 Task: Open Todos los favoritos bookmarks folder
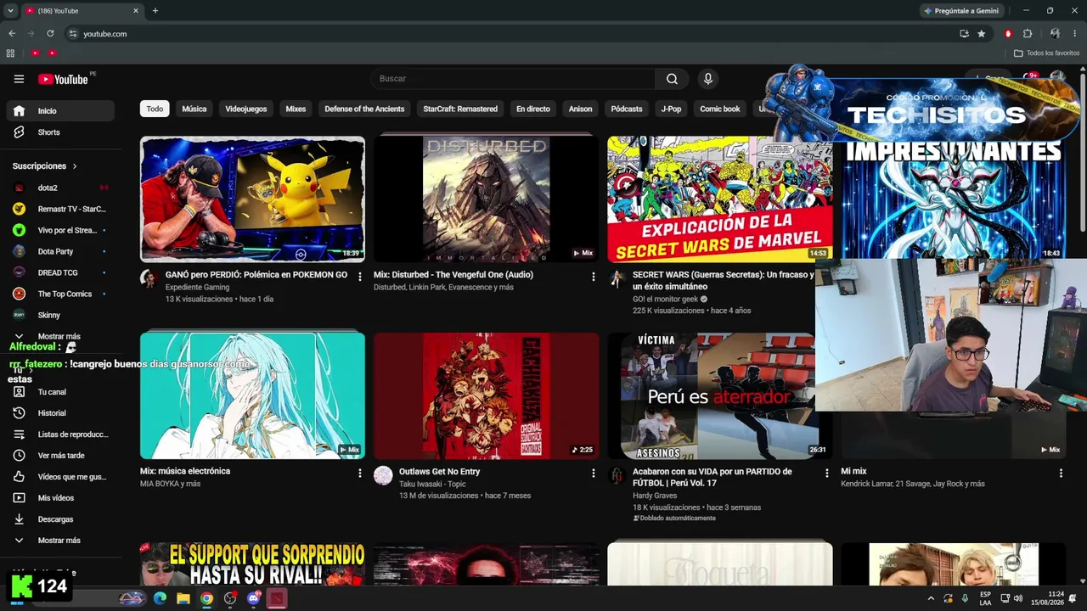[1047, 53]
